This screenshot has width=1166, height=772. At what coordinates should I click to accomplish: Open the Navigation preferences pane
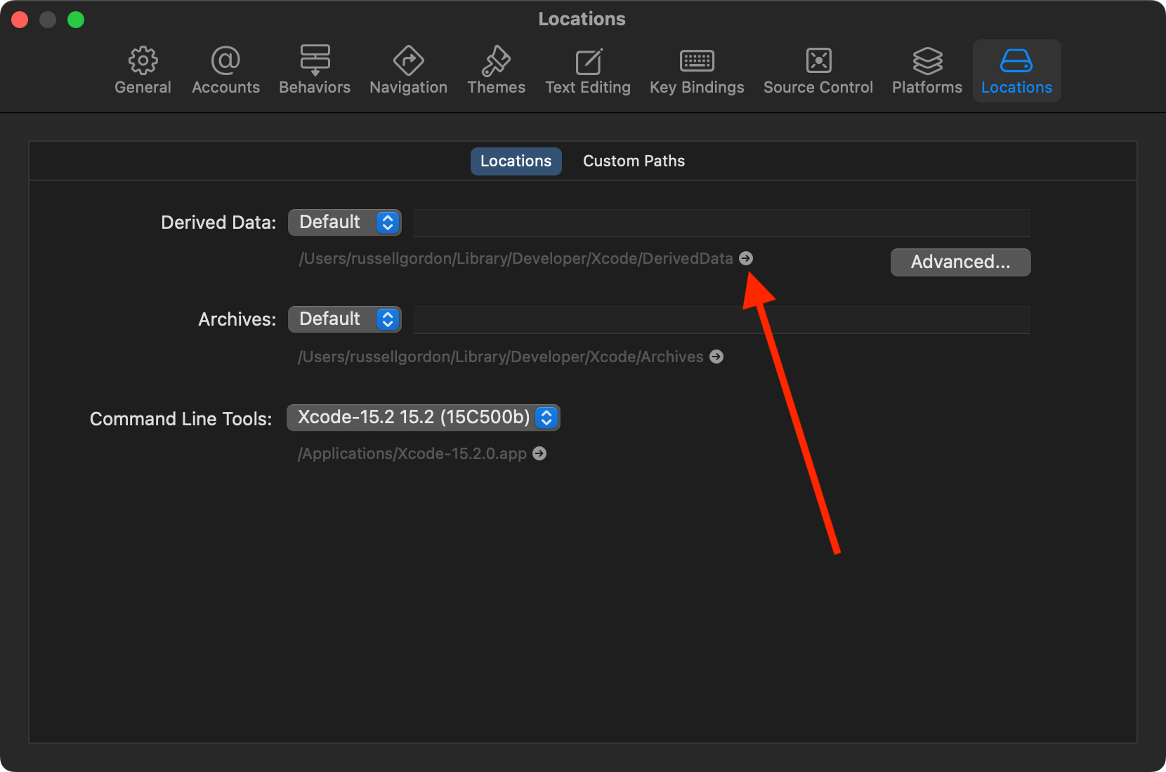pos(408,69)
